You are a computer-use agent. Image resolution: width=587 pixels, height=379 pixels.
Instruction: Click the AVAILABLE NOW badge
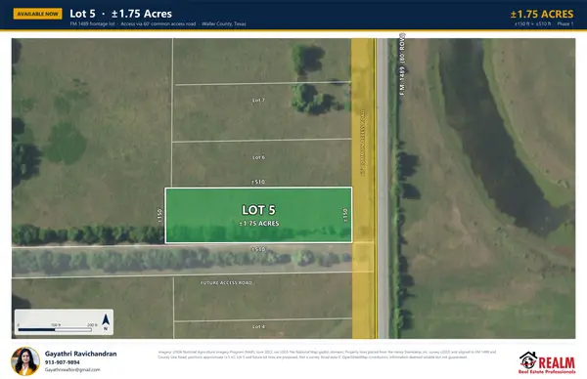coord(38,14)
